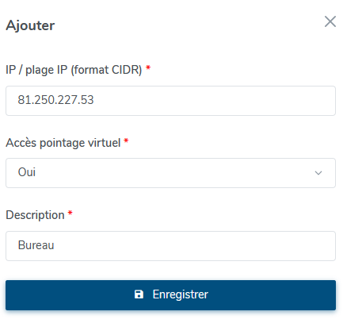Click the Description field label

coord(35,215)
